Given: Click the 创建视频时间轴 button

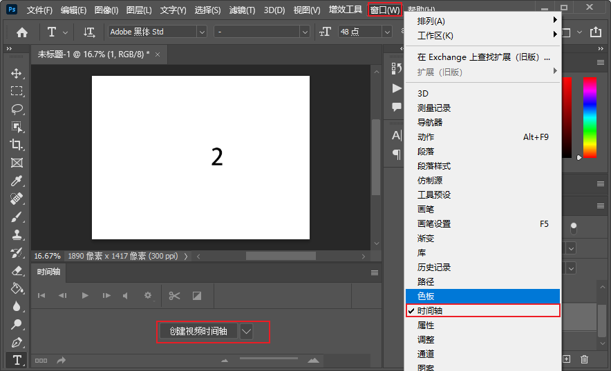Looking at the screenshot, I should (198, 331).
